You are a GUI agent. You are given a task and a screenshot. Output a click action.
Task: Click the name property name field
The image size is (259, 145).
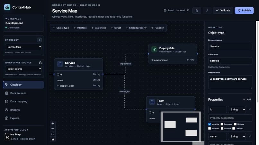[x=217, y=137]
